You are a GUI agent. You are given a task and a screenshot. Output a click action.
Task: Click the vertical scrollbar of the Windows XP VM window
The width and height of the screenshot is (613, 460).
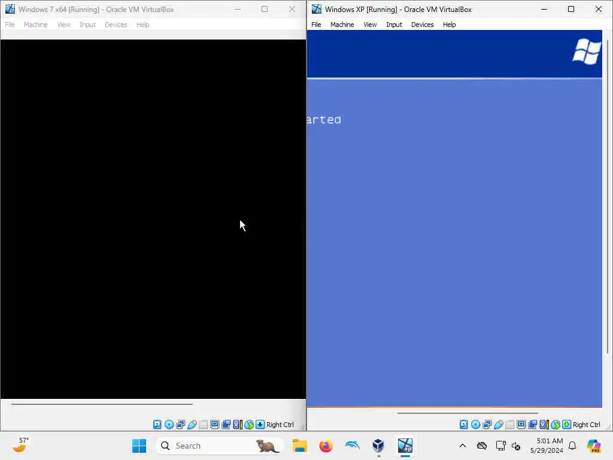(607, 196)
